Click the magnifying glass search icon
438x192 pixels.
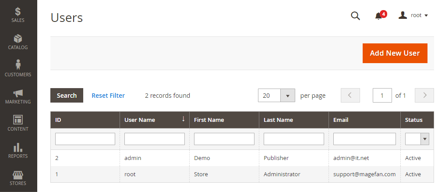(x=355, y=16)
